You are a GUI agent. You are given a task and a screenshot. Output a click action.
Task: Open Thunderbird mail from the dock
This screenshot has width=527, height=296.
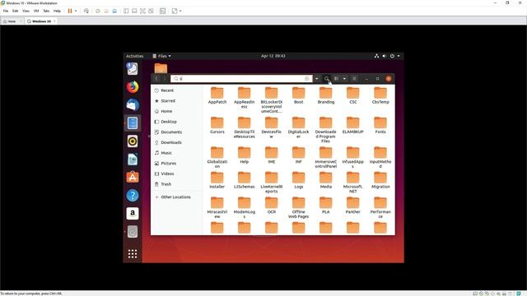click(133, 104)
